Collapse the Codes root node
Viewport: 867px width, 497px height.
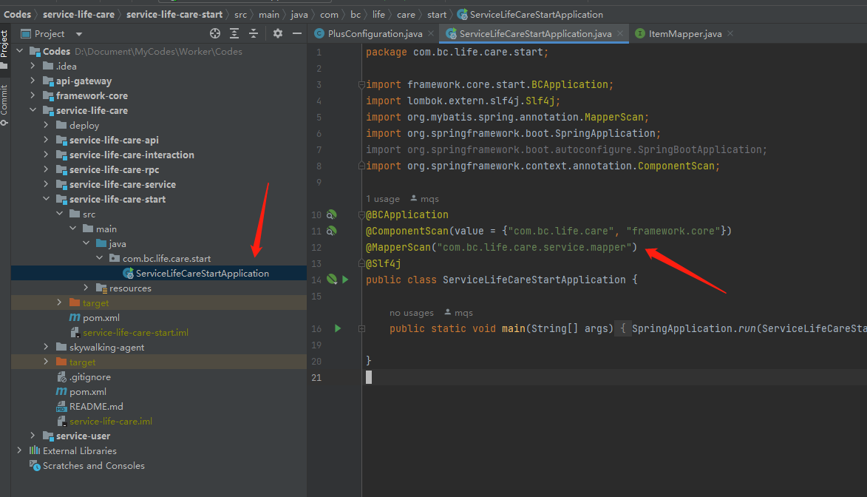click(20, 51)
